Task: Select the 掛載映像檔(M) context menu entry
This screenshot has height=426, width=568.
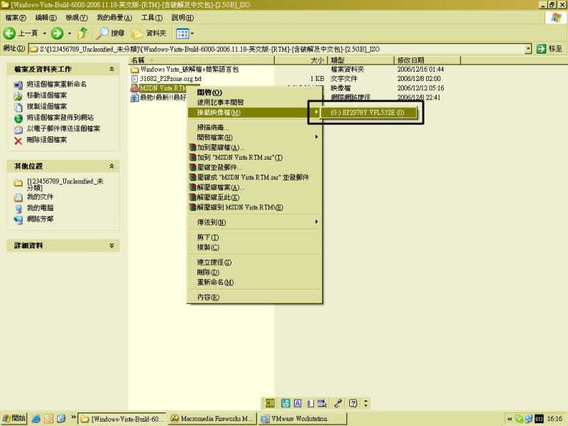Action: coord(254,112)
